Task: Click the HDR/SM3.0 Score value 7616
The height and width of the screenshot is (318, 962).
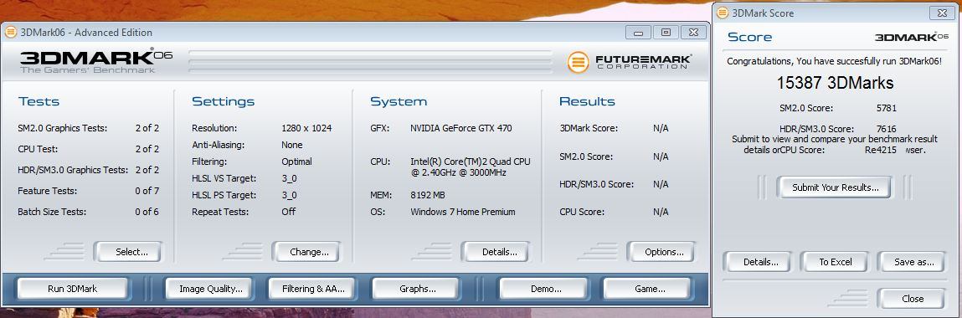Action: [887, 129]
